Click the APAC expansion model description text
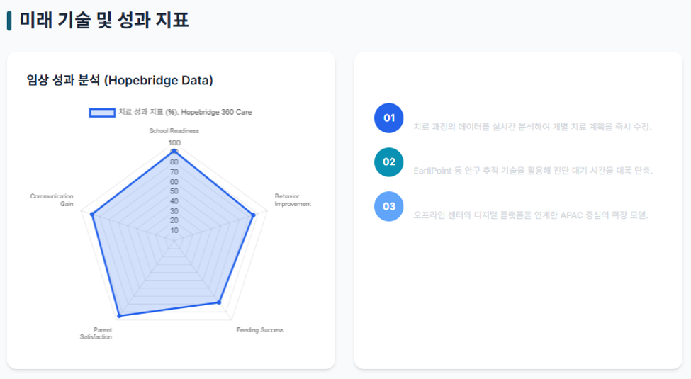The height and width of the screenshot is (379, 691). [x=531, y=215]
